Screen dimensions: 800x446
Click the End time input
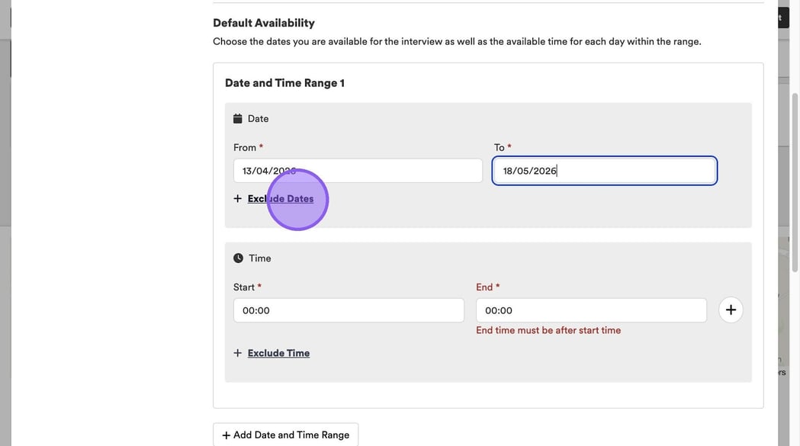tap(591, 310)
